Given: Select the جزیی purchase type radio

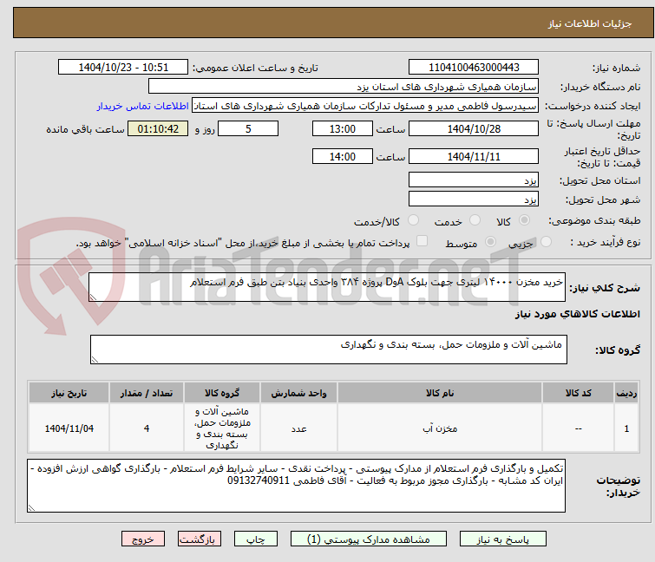Looking at the screenshot, I should pyautogui.click(x=546, y=242).
